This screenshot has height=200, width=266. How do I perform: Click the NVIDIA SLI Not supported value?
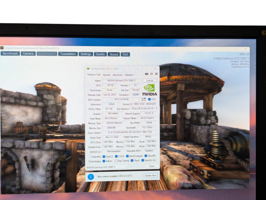tap(114, 151)
